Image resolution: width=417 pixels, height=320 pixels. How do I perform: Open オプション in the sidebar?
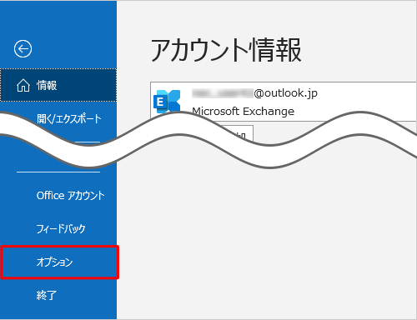[x=59, y=262]
